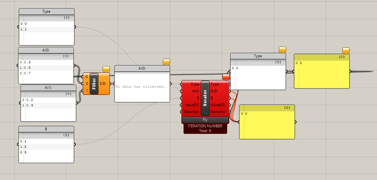Viewport: 377px width, 180px height.
Task: Click the G input of Filter
Action: (86, 77)
